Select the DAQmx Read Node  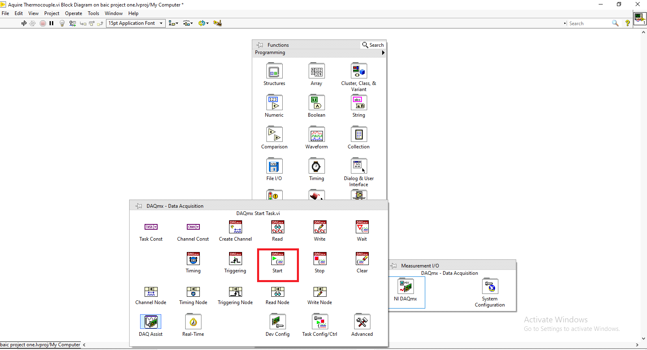click(277, 291)
